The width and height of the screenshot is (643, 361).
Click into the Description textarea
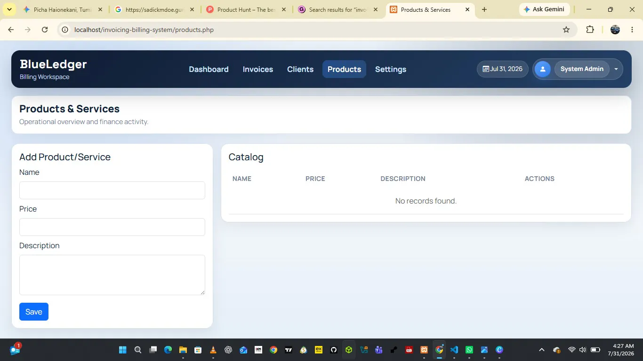(112, 275)
